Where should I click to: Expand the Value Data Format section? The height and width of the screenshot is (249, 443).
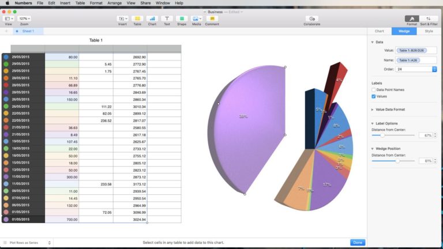point(373,109)
